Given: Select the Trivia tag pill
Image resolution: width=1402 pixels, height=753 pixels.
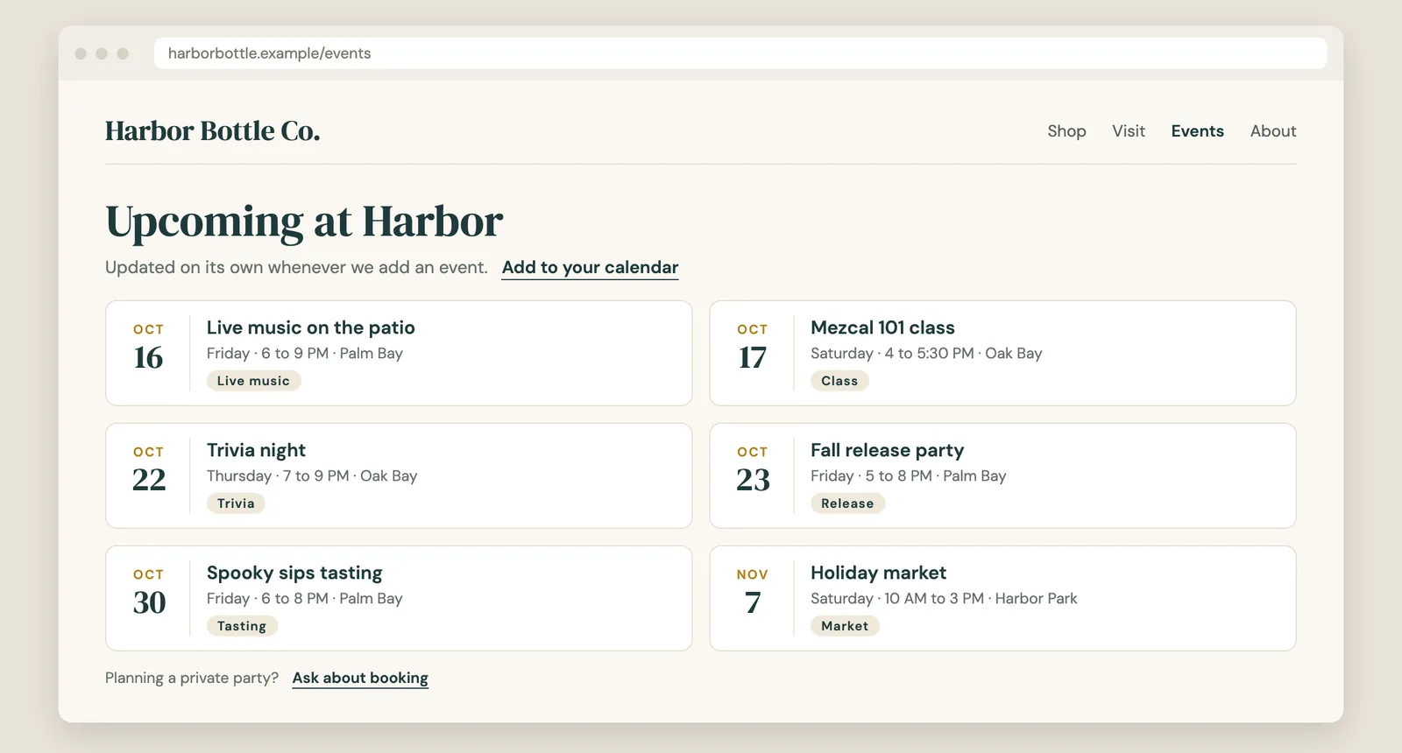Looking at the screenshot, I should pos(236,503).
